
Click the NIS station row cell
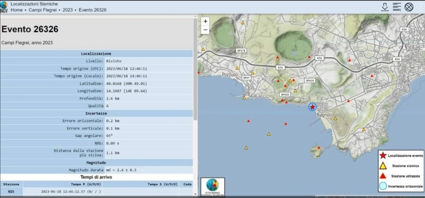click(12, 191)
